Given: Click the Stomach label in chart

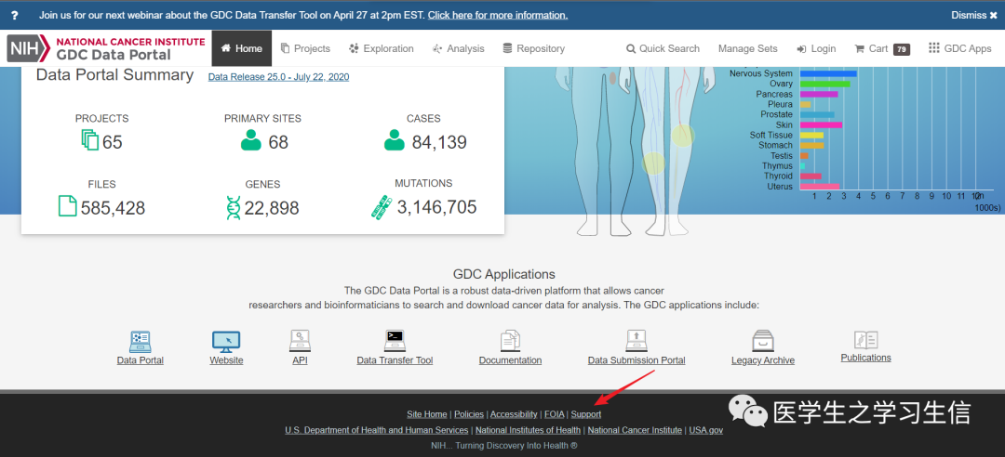Looking at the screenshot, I should (775, 145).
